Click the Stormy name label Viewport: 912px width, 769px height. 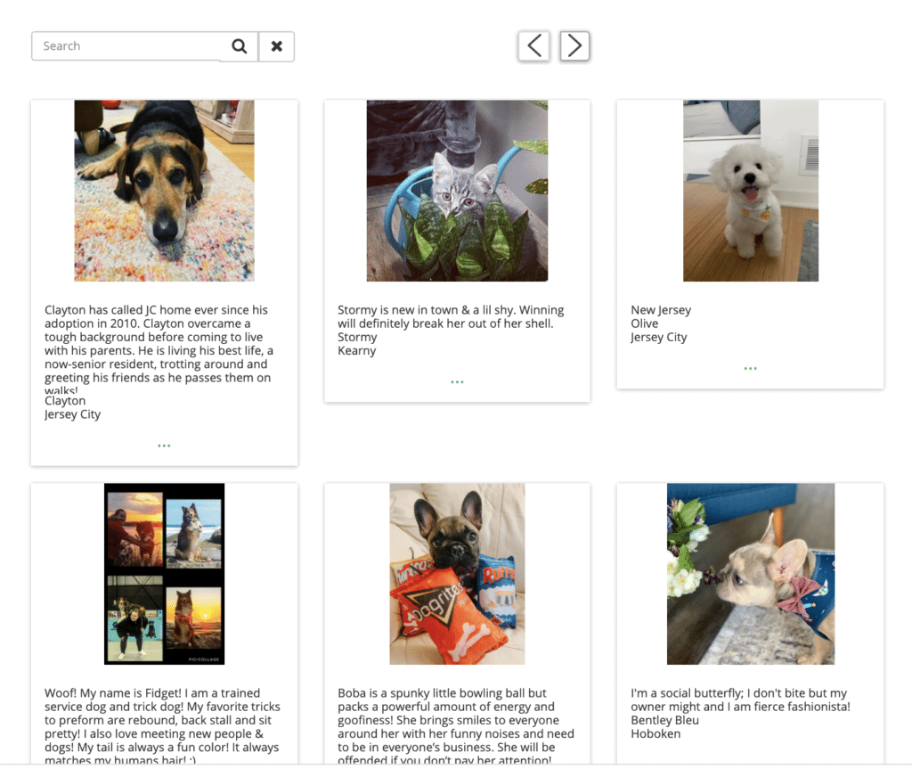pos(357,338)
